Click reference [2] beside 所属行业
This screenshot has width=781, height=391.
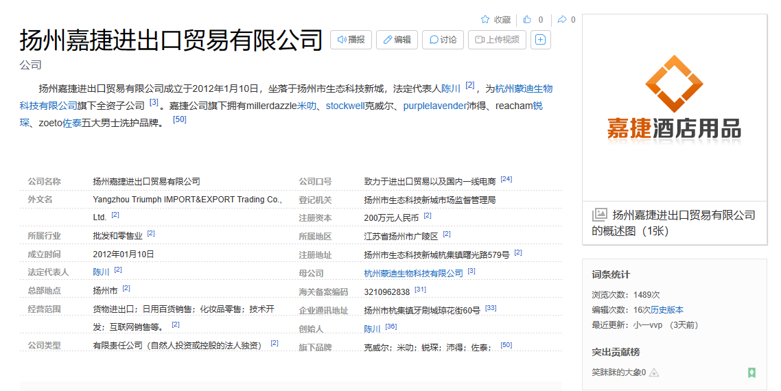[151, 233]
